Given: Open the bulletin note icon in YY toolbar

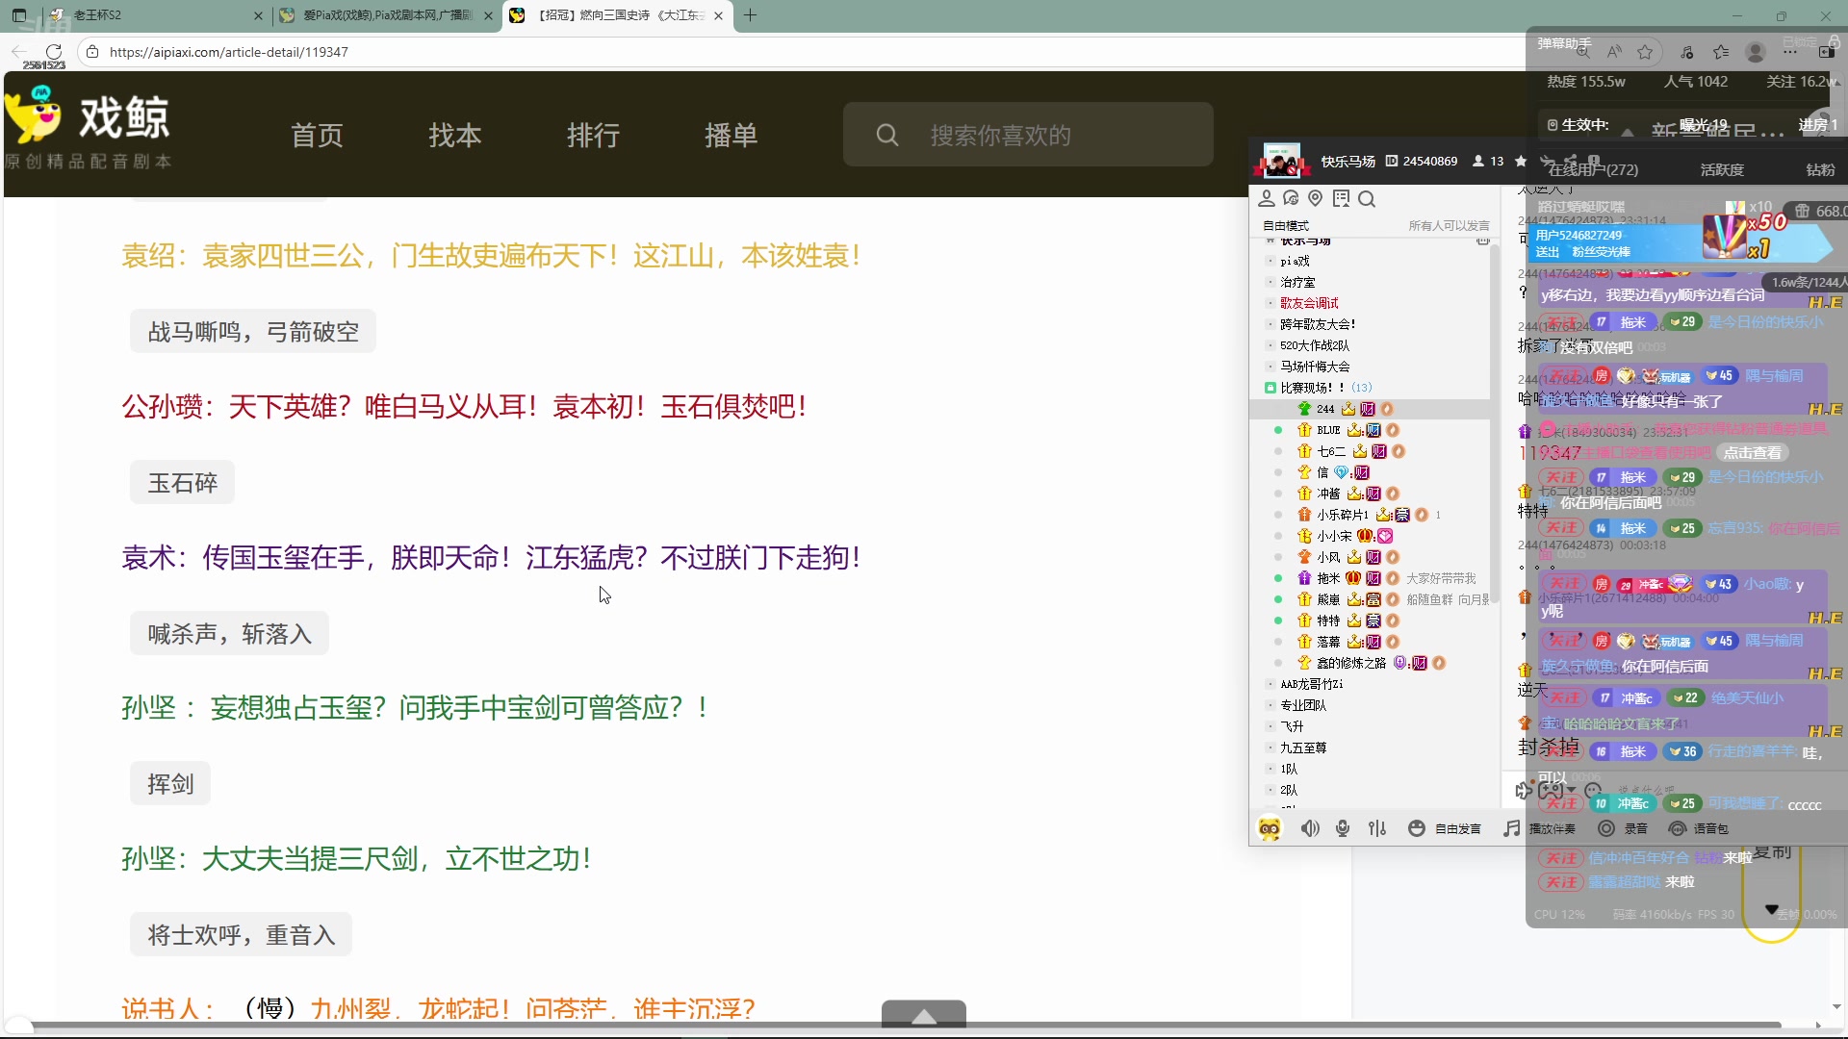Looking at the screenshot, I should click(1342, 199).
